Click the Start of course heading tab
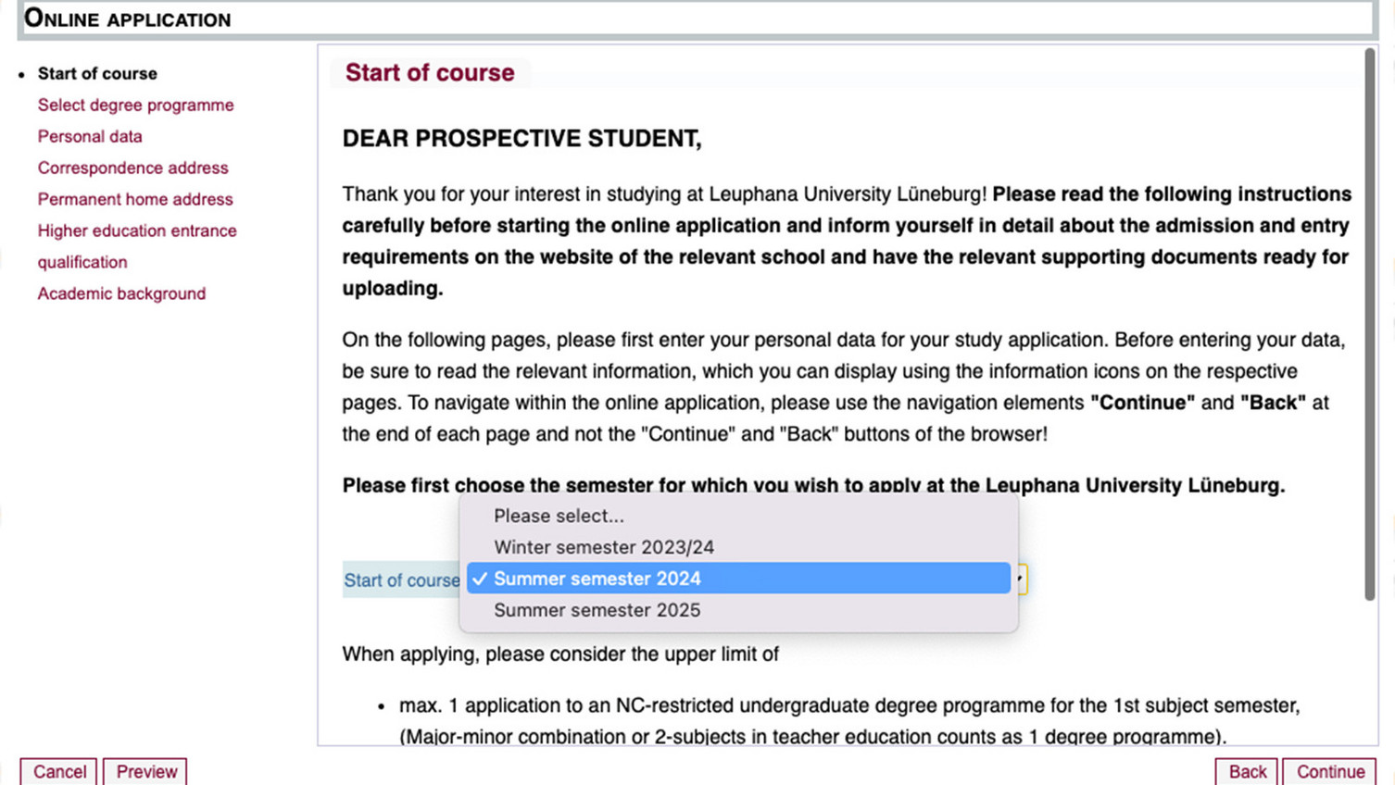Image resolution: width=1395 pixels, height=785 pixels. (x=429, y=73)
